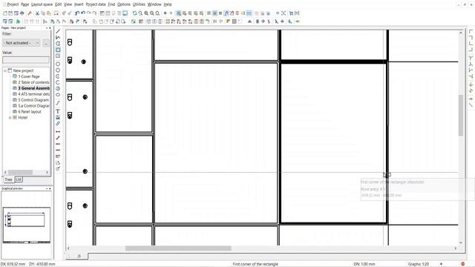Select the Line drawing tool

coord(58,31)
